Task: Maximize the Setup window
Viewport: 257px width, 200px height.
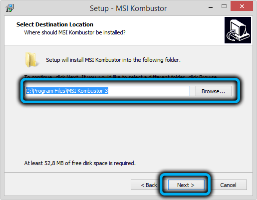Action: [224, 6]
